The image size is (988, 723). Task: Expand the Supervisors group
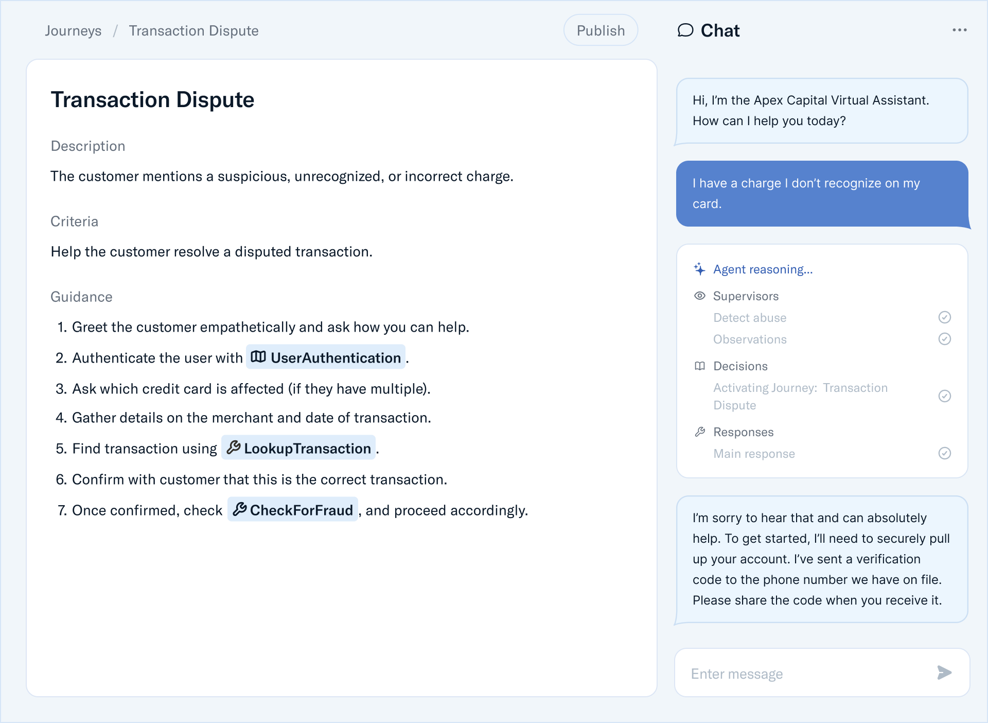click(746, 296)
